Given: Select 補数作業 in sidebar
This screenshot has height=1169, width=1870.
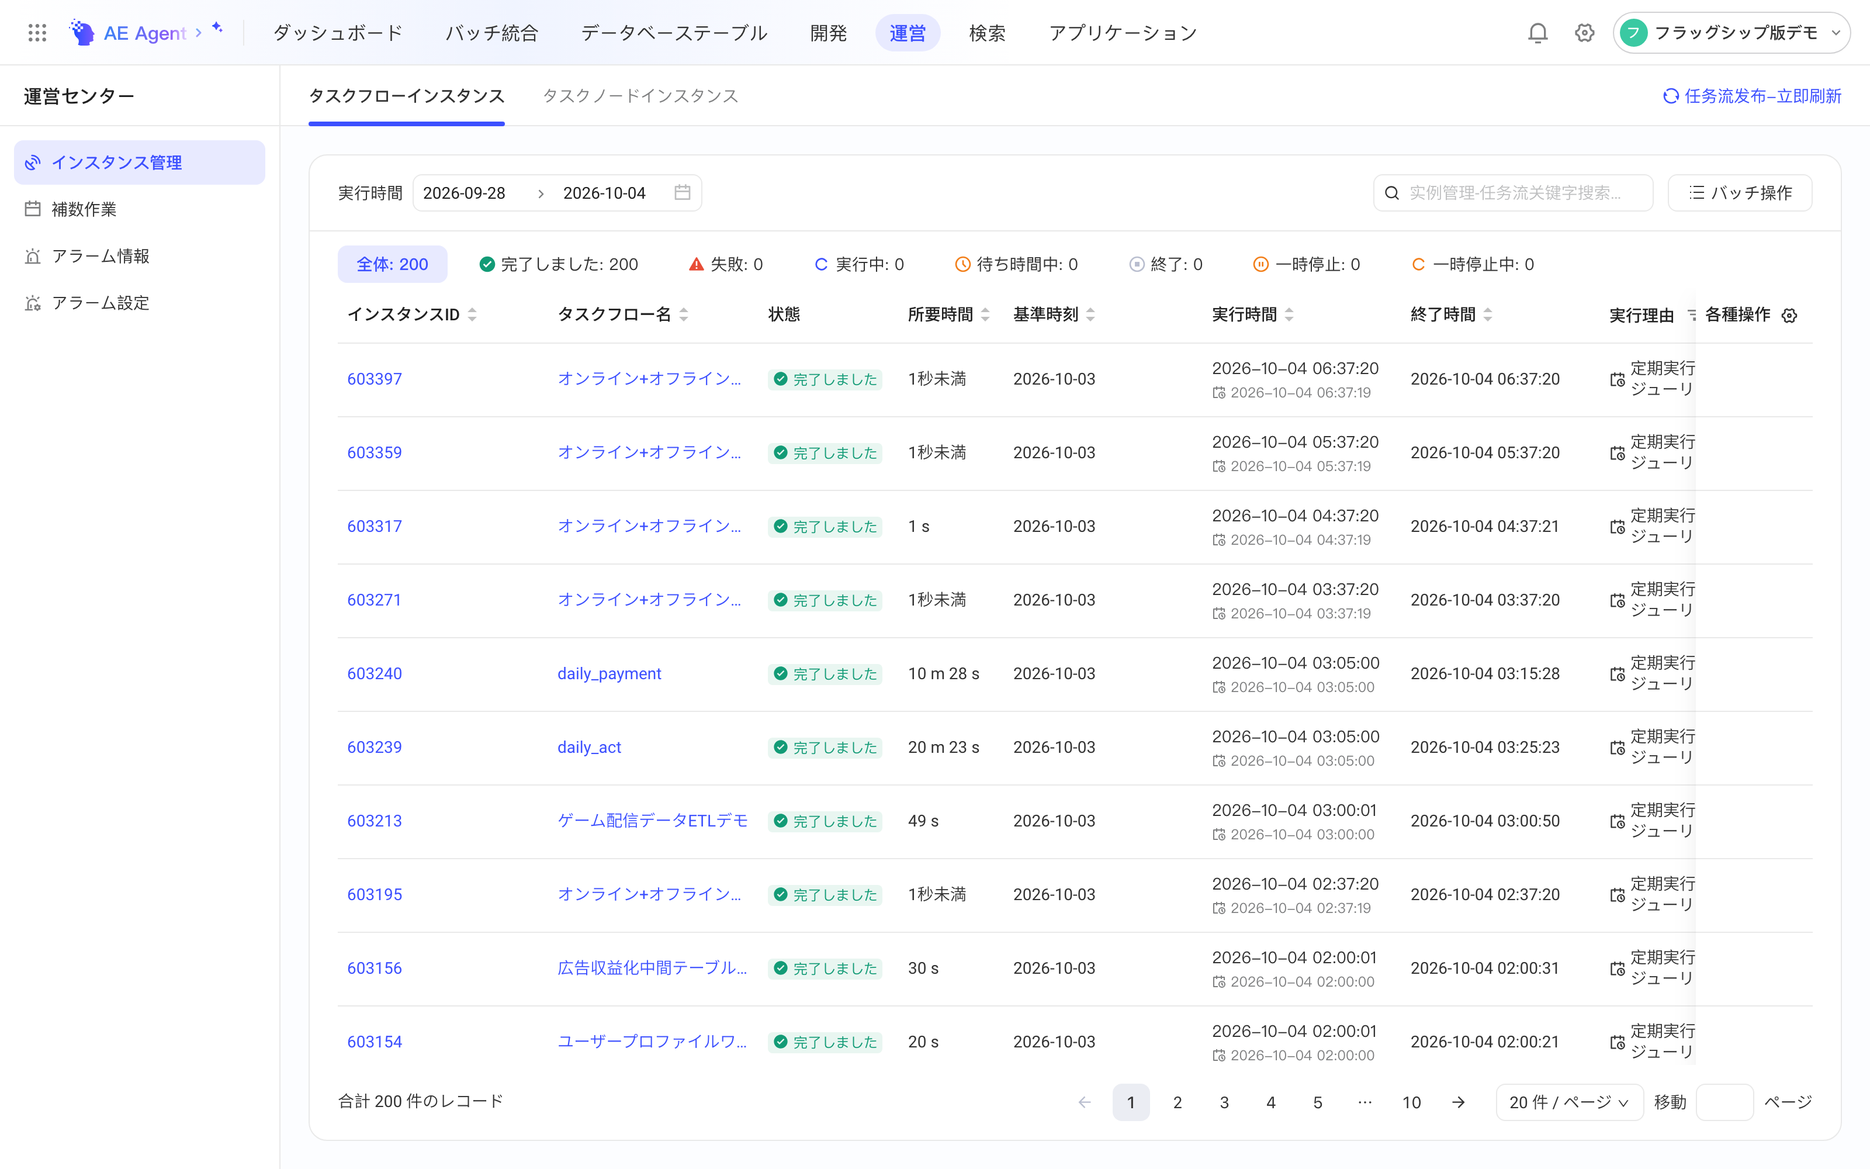Looking at the screenshot, I should [x=139, y=209].
